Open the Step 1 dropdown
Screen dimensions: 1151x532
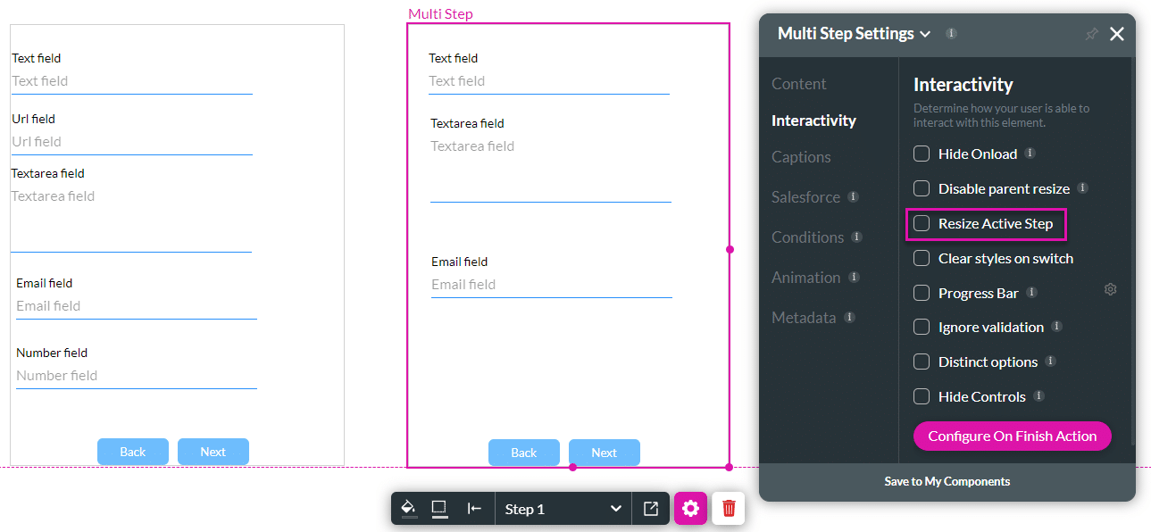563,508
